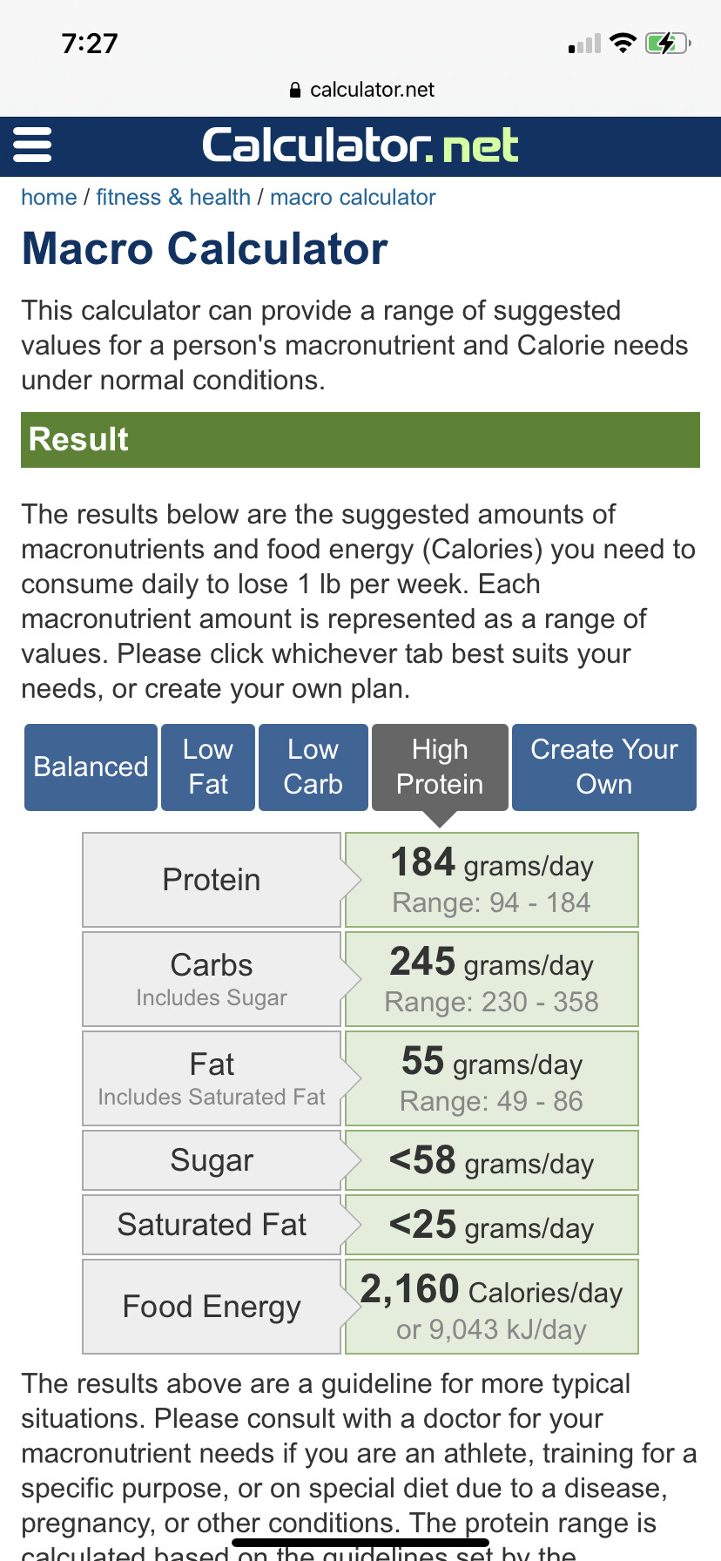Viewport: 721px width, 1561px height.
Task: Select the Balanced tab
Action: click(x=91, y=767)
